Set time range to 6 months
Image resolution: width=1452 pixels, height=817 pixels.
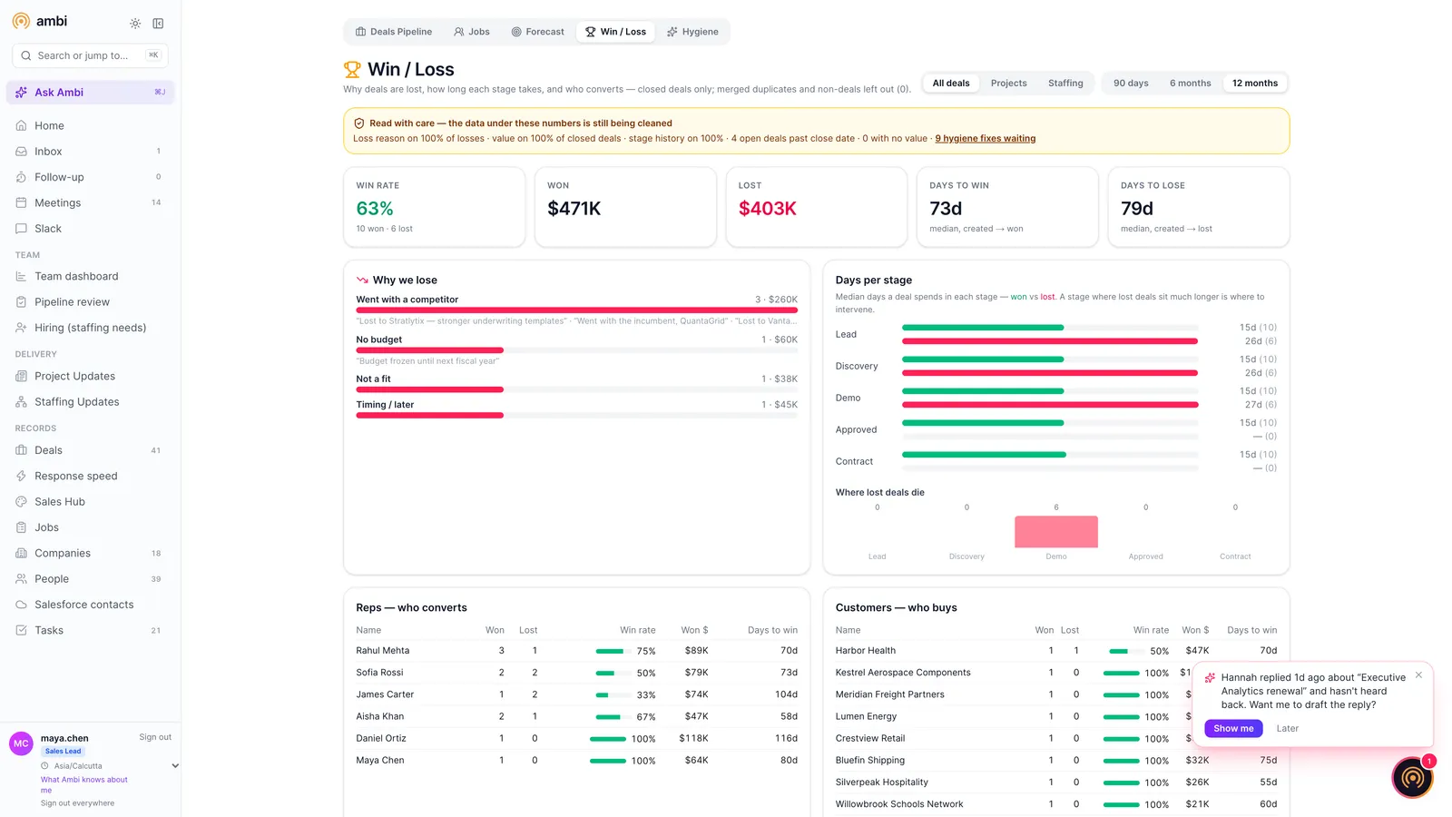[1190, 84]
